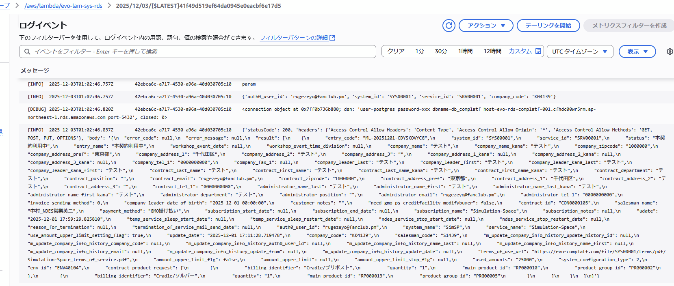The width and height of the screenshot is (674, 286).
Task: Click クリア to reset the time range
Action: point(396,51)
